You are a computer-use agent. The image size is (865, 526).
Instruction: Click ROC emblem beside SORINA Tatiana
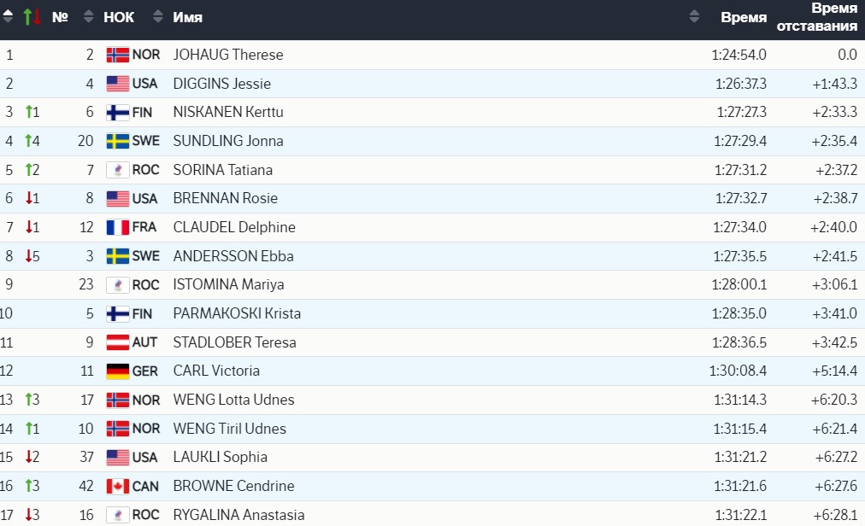[x=117, y=170]
